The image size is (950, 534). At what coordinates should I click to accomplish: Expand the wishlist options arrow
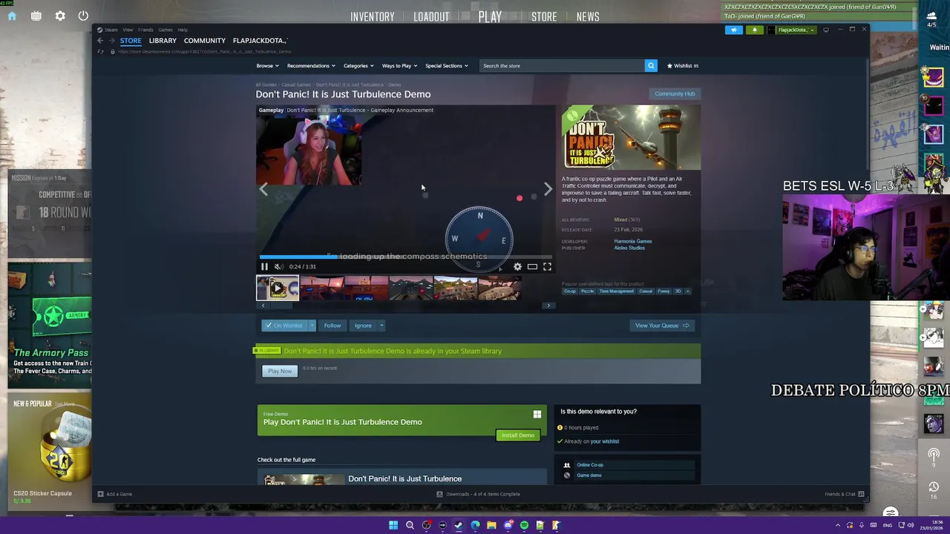click(x=312, y=326)
